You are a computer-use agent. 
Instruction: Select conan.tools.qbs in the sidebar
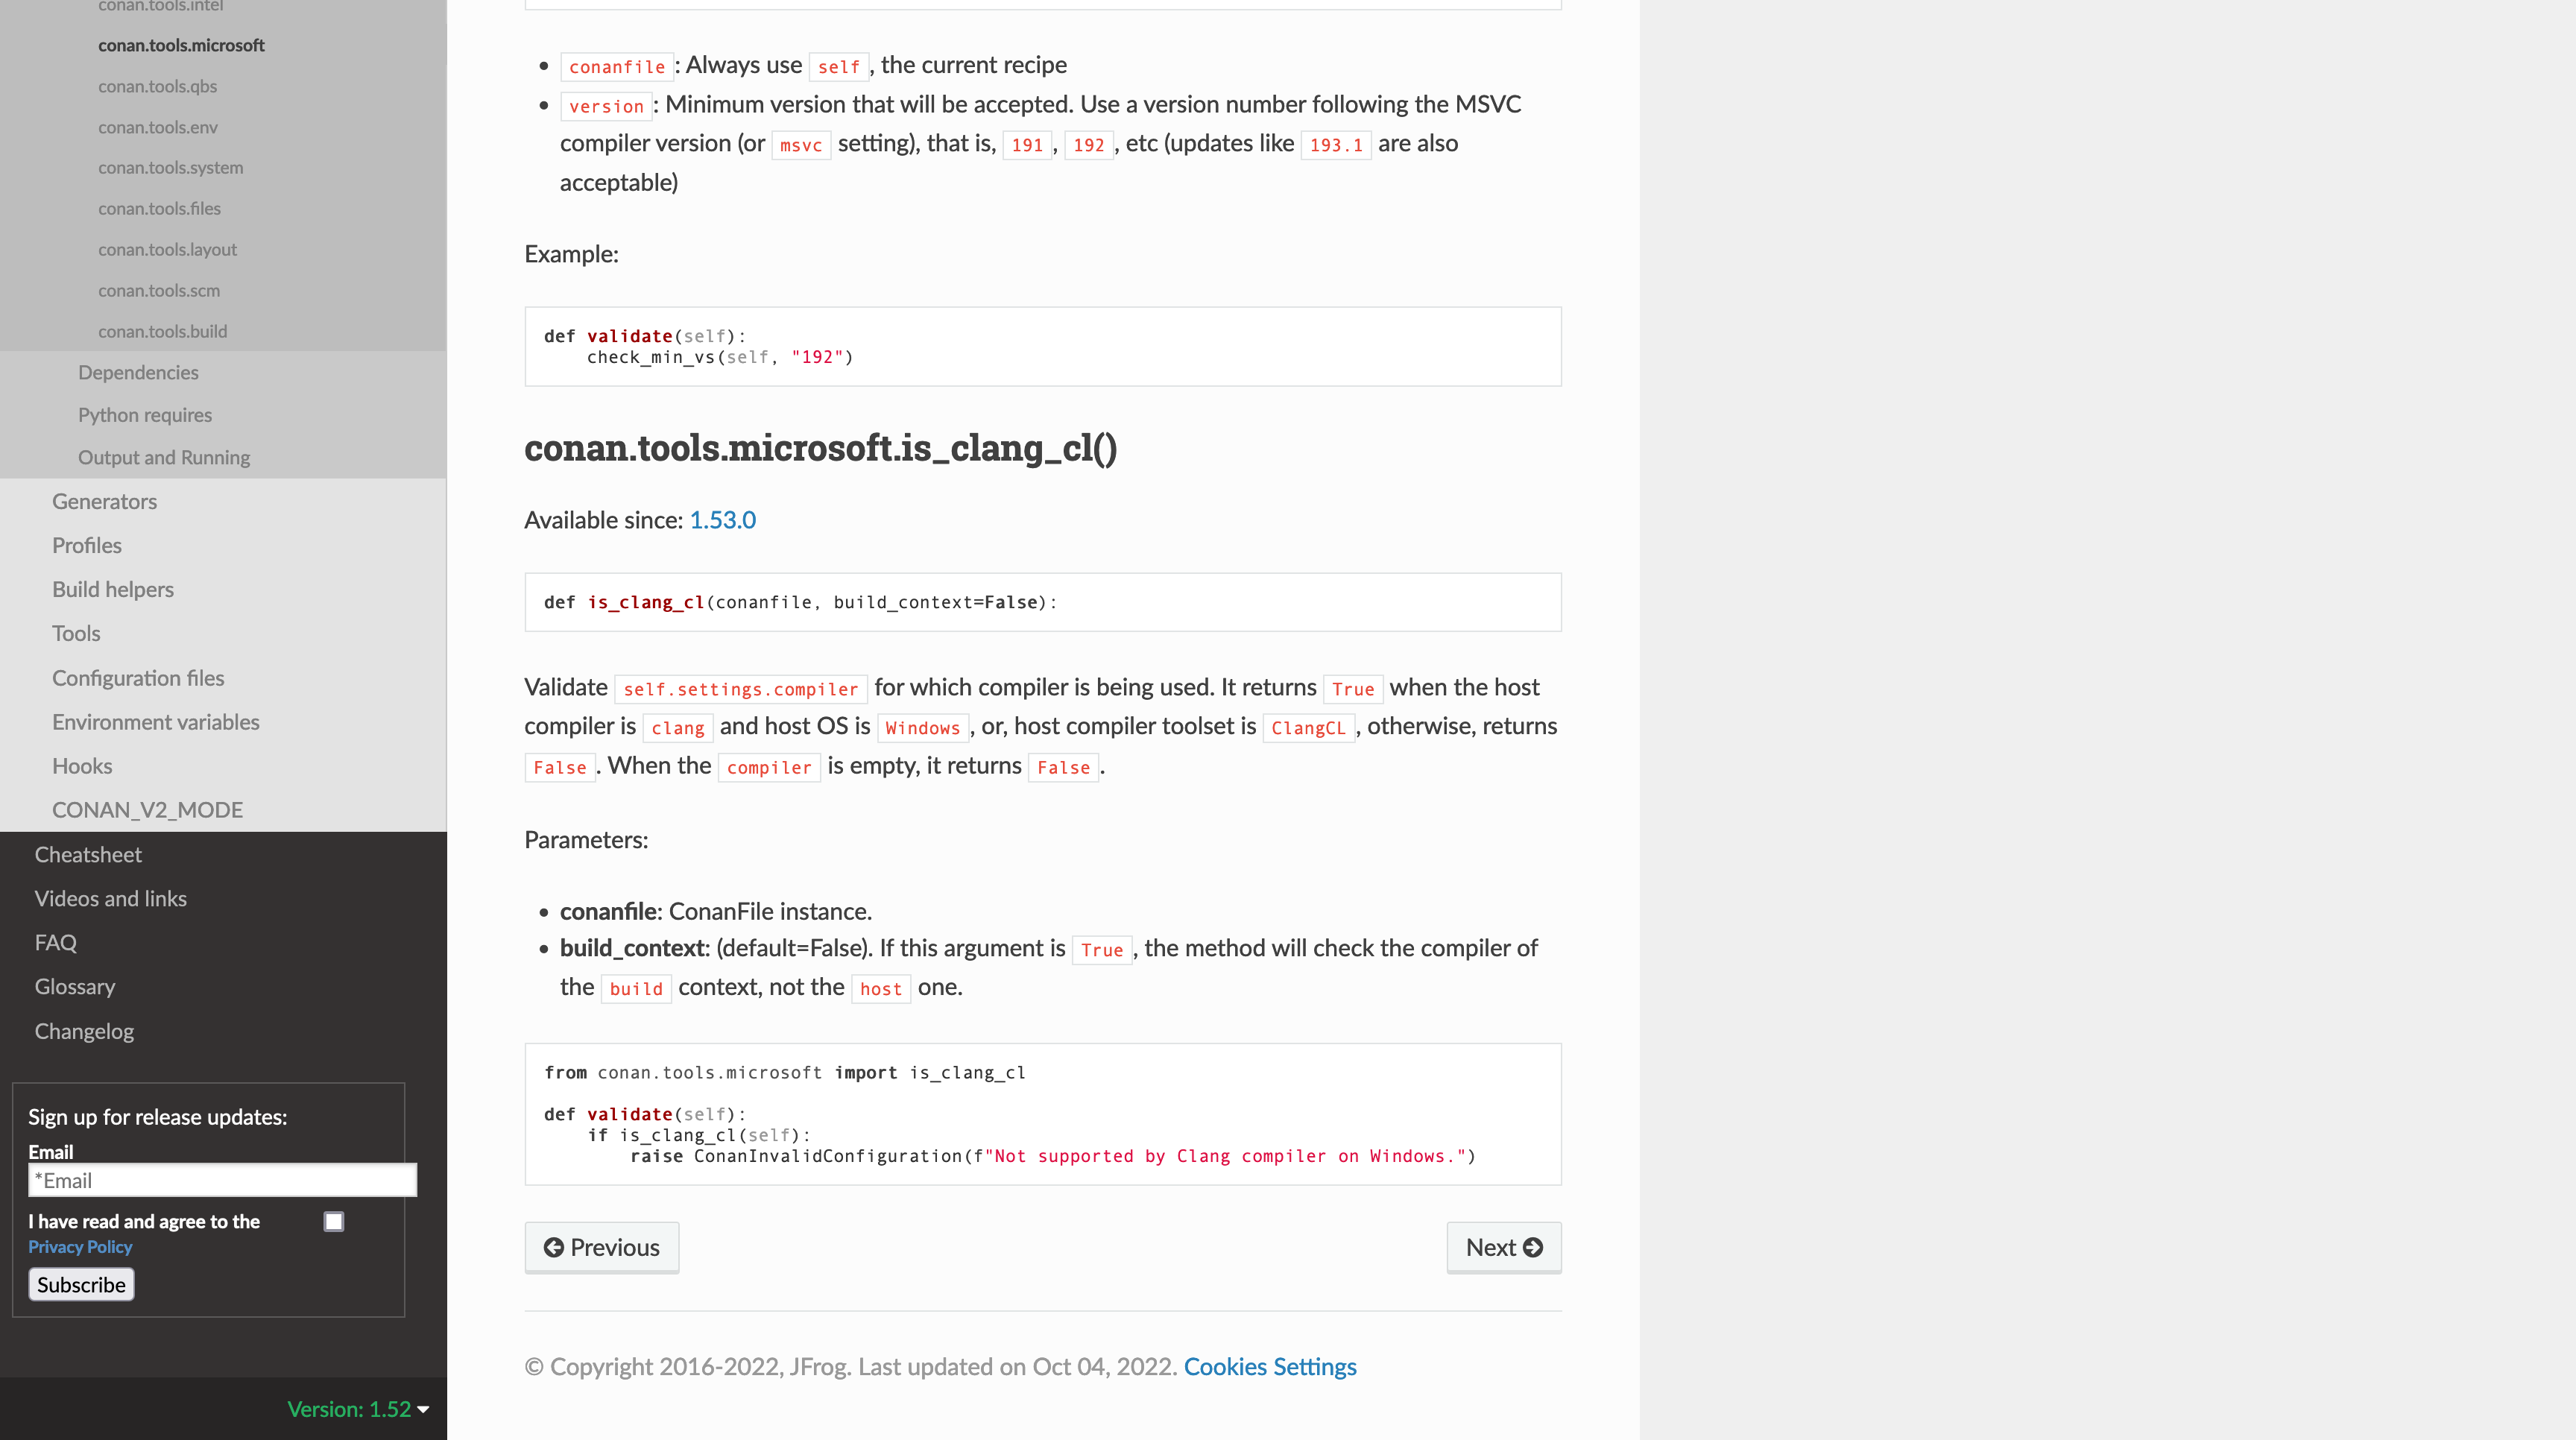tap(158, 86)
